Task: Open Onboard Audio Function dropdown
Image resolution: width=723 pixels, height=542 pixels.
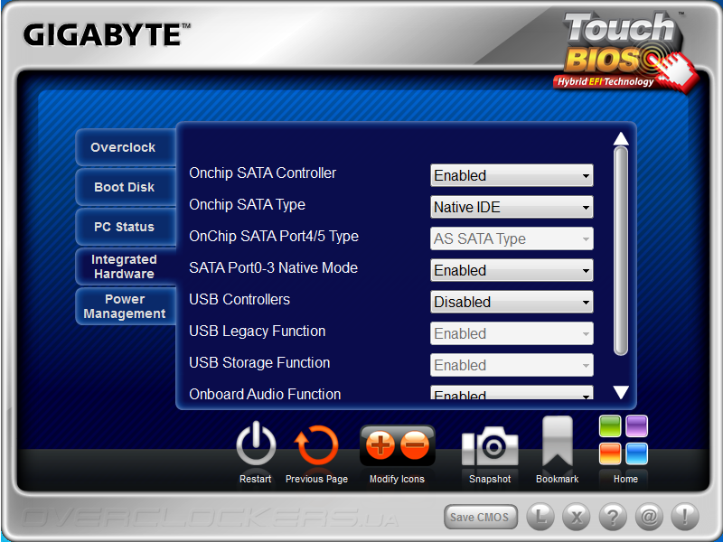Action: click(512, 393)
